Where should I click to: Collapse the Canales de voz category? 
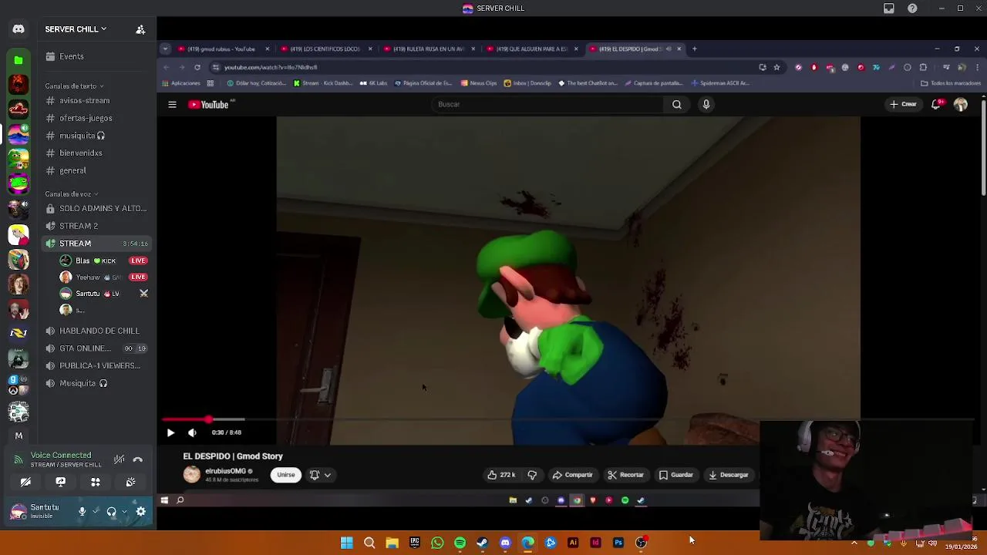pos(72,194)
